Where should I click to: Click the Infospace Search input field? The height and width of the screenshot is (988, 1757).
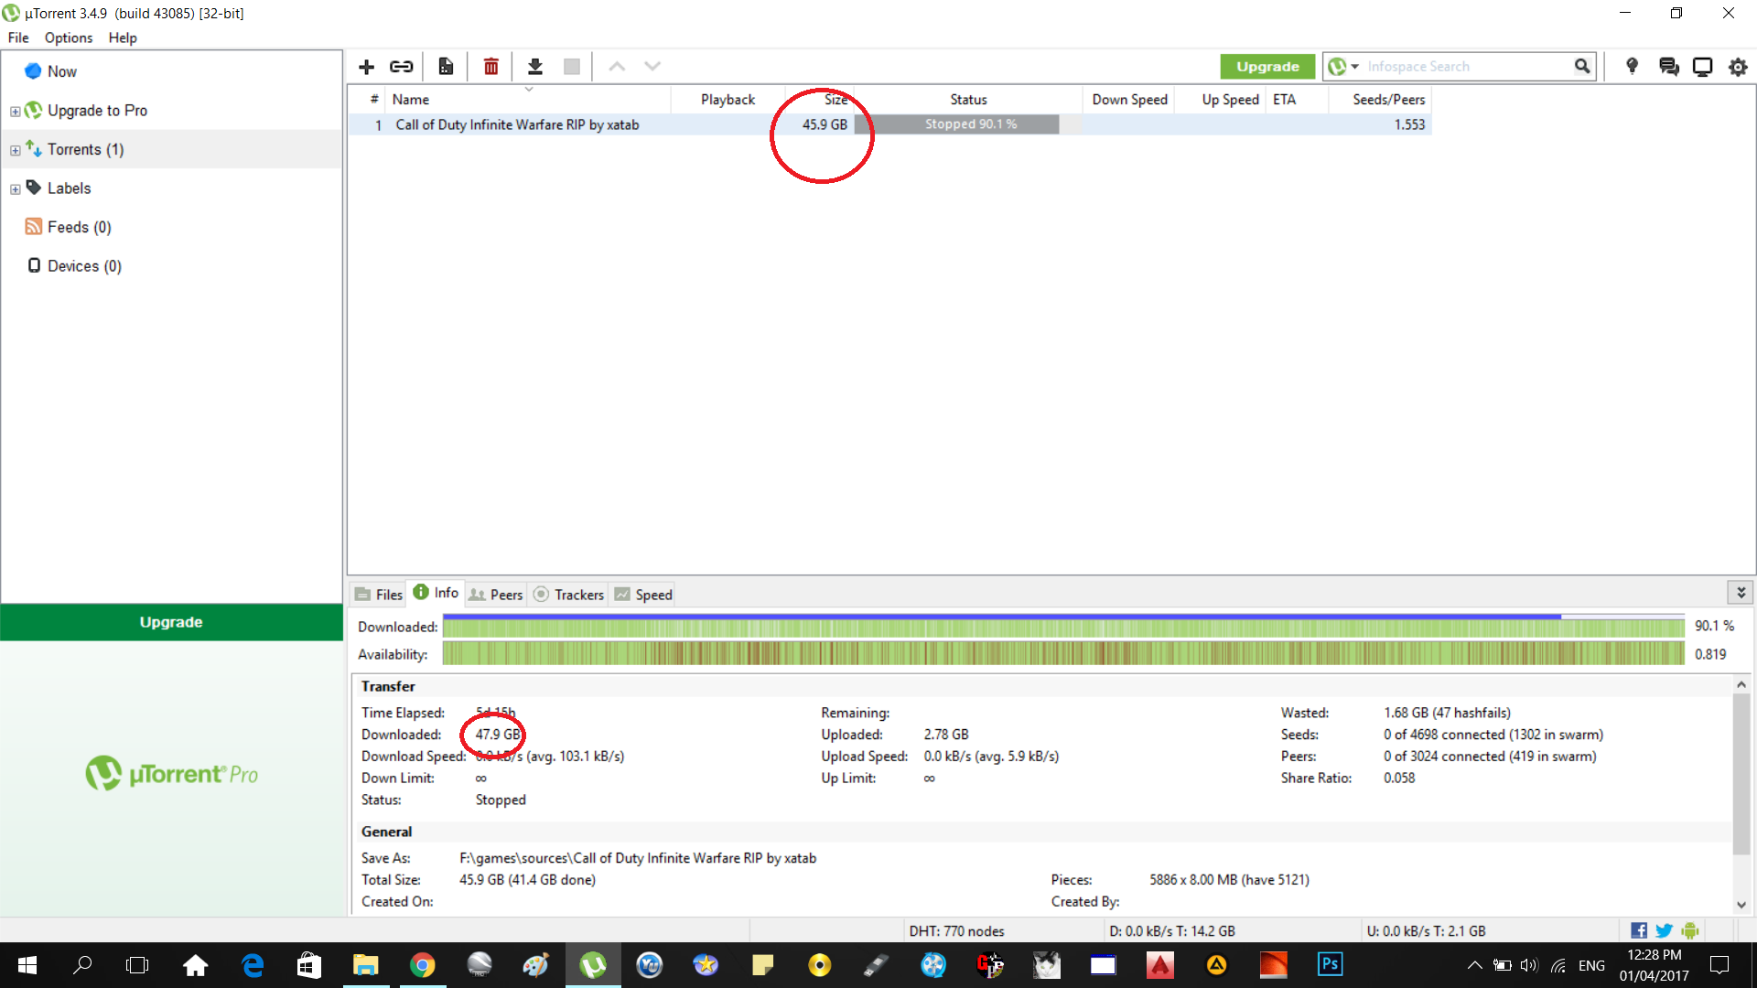click(x=1467, y=67)
